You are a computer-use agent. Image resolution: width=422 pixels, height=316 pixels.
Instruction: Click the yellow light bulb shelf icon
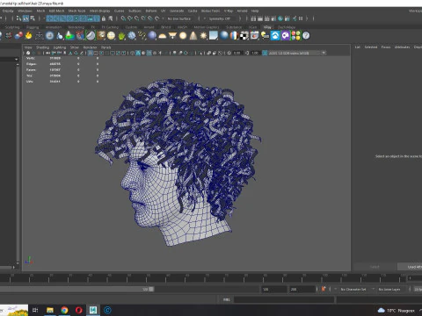point(265,36)
